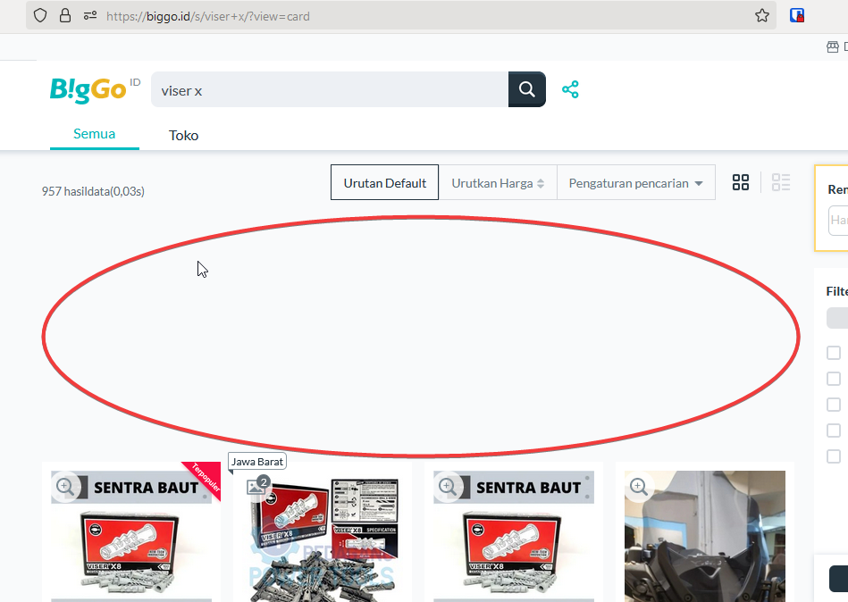848x602 pixels.
Task: Click the share icon beside the search bar
Action: click(x=570, y=89)
